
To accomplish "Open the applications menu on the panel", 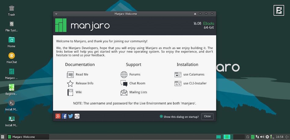I will click(x=2, y=137).
